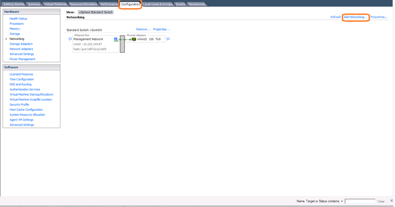This screenshot has width=395, height=207.
Task: Open Health Status under Hardware
Action: 18,19
